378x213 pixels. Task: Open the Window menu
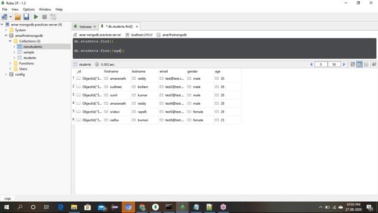(x=45, y=9)
